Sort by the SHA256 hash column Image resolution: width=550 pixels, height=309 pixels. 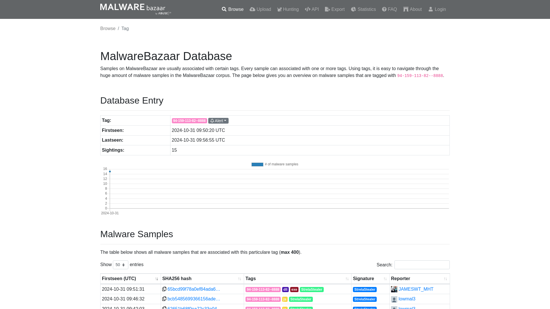pos(202,279)
